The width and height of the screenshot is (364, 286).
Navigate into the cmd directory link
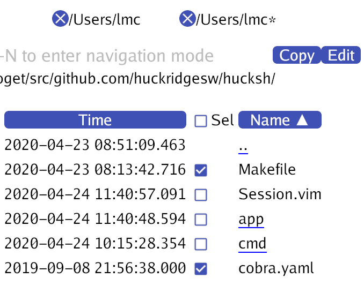[x=252, y=244]
